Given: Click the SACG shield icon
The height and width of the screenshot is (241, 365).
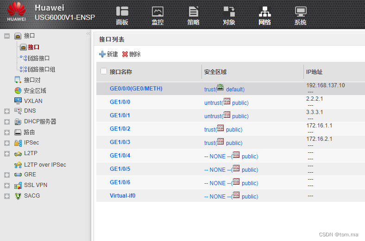Looking at the screenshot, I should (18, 196).
